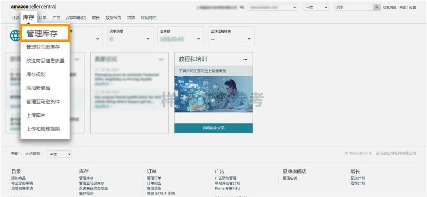Click Prime 专享折扣 footer link
Image resolution: width=427 pixels, height=197 pixels.
227,188
